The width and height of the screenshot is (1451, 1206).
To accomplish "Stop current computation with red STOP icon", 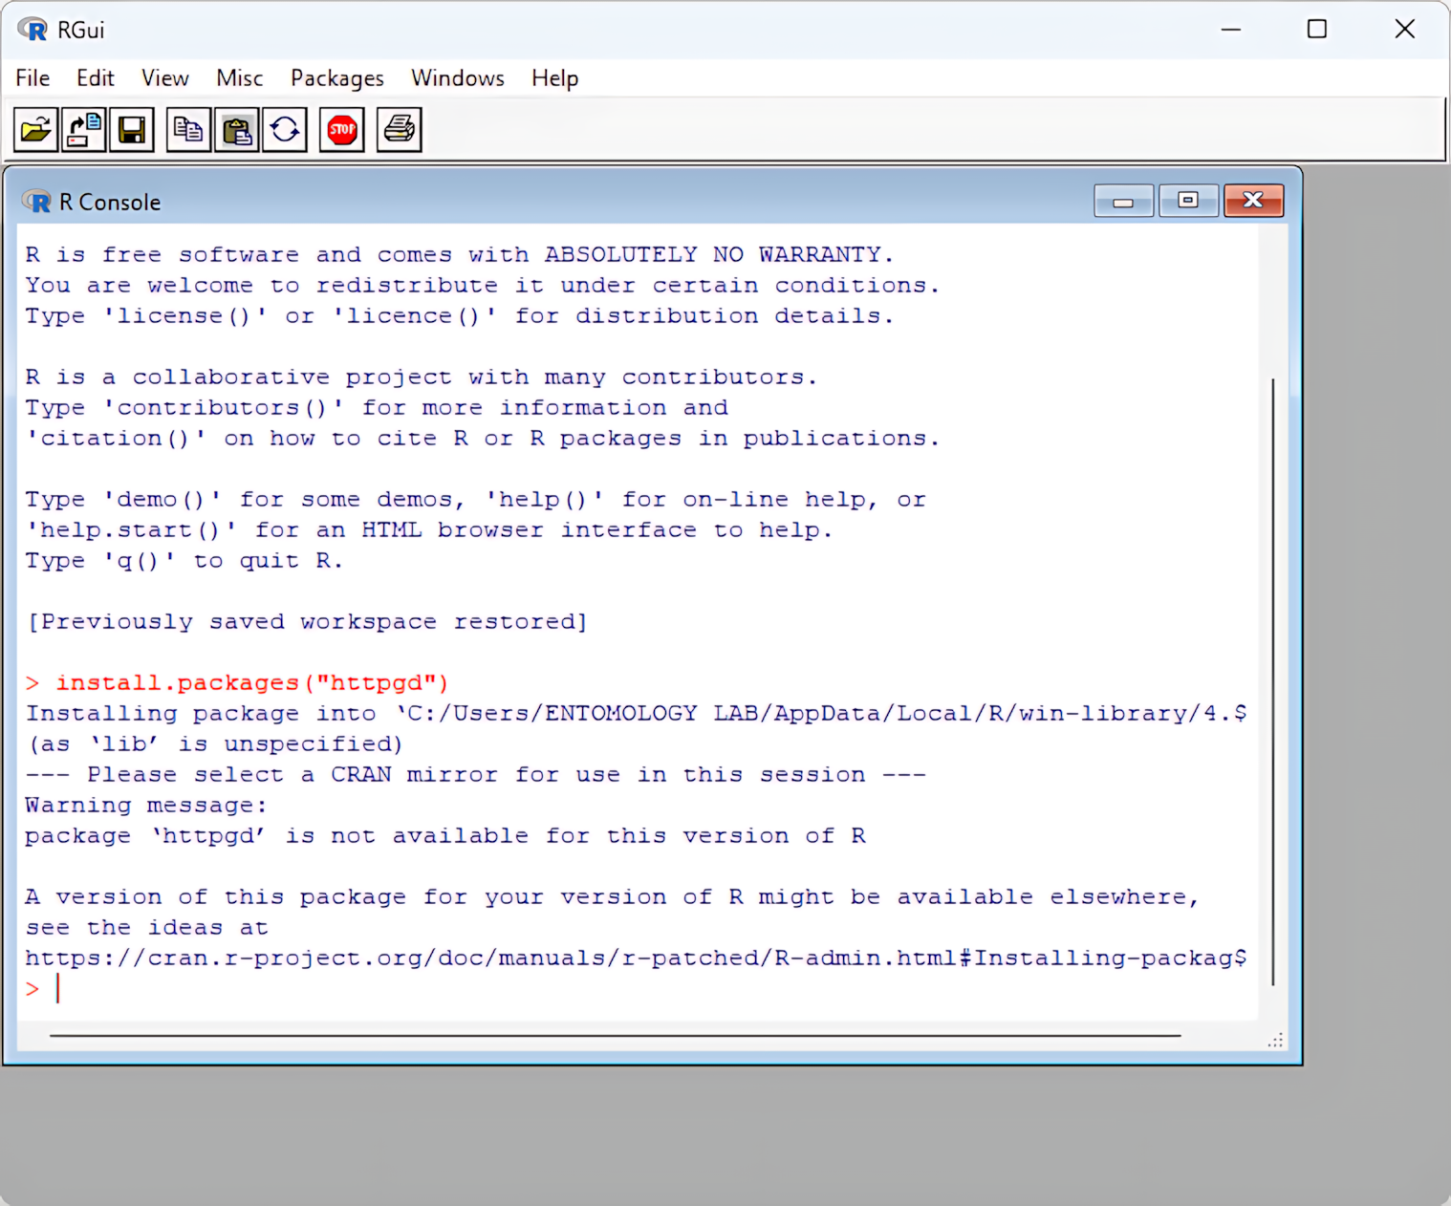I will pos(342,130).
